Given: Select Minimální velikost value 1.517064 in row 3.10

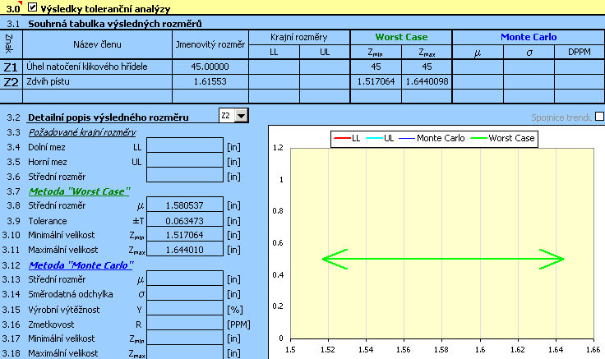Looking at the screenshot, I should [185, 234].
